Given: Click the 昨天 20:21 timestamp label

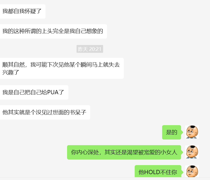Looking at the screenshot, I should tap(90, 49).
